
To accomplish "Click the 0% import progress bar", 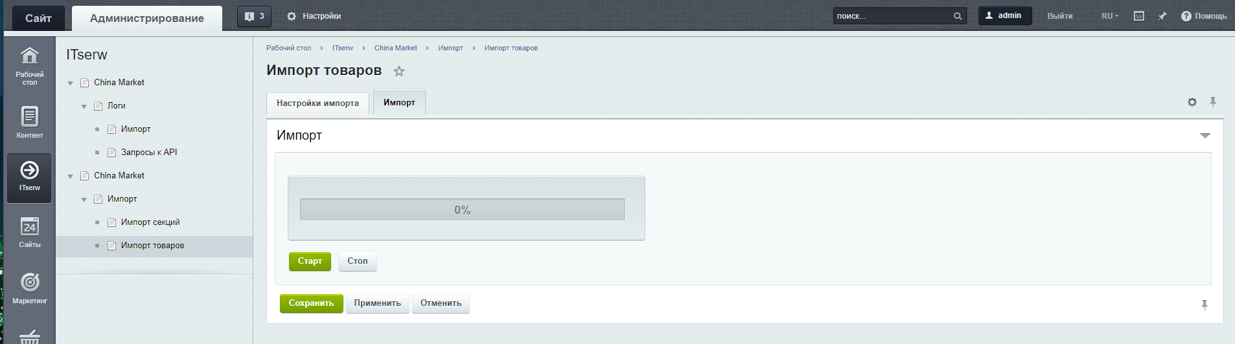I will tap(462, 210).
